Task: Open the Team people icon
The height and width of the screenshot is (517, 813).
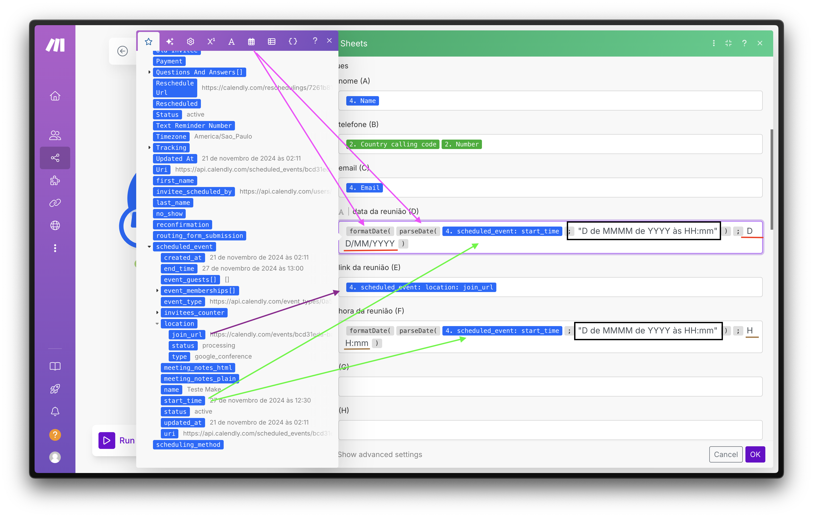Action: pos(55,135)
